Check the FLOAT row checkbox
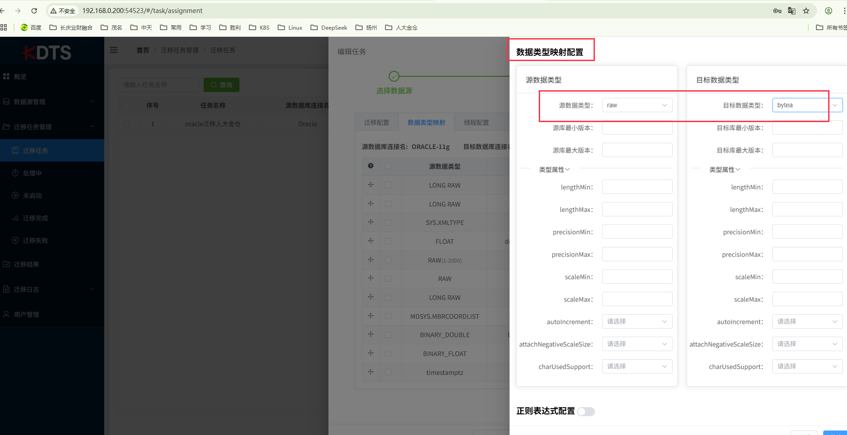This screenshot has height=435, width=847. click(x=388, y=242)
